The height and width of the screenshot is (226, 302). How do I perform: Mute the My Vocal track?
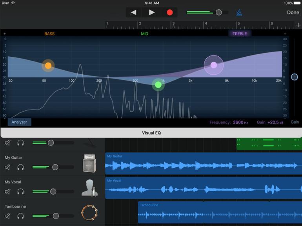tap(7, 192)
